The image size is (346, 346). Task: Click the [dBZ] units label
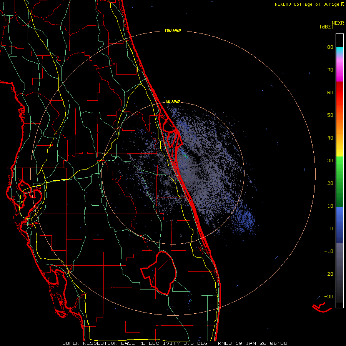coord(326,27)
